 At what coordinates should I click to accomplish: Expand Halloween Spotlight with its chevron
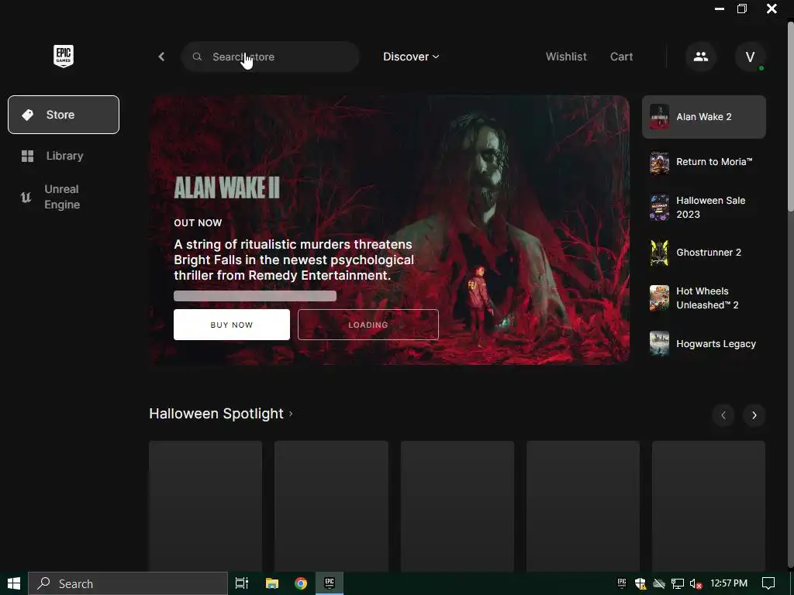[x=291, y=414]
